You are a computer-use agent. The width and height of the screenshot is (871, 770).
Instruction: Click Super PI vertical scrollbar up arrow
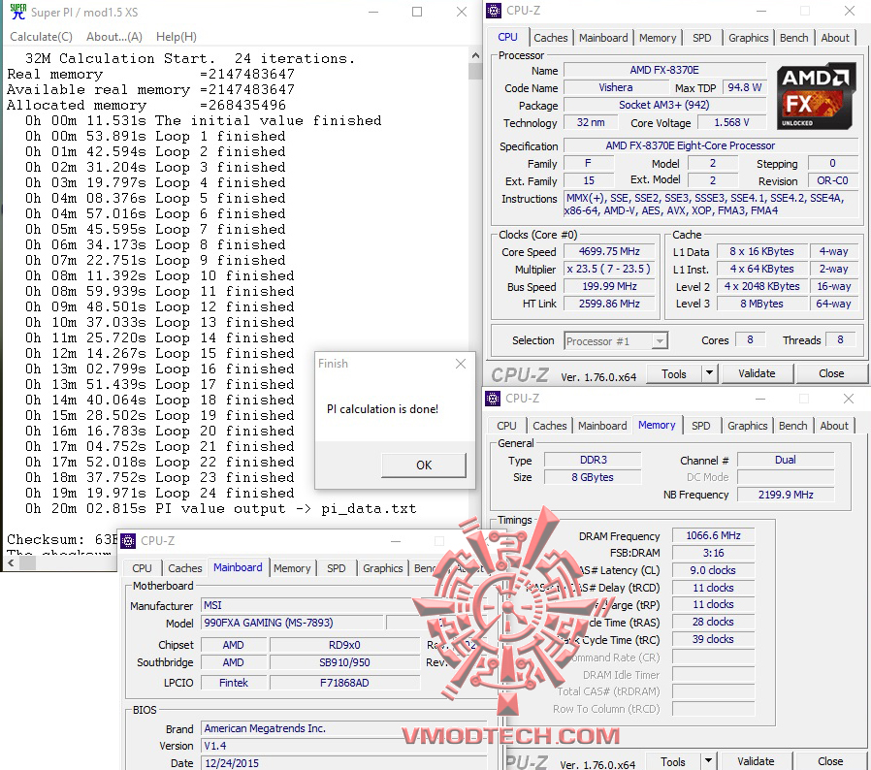pos(475,55)
